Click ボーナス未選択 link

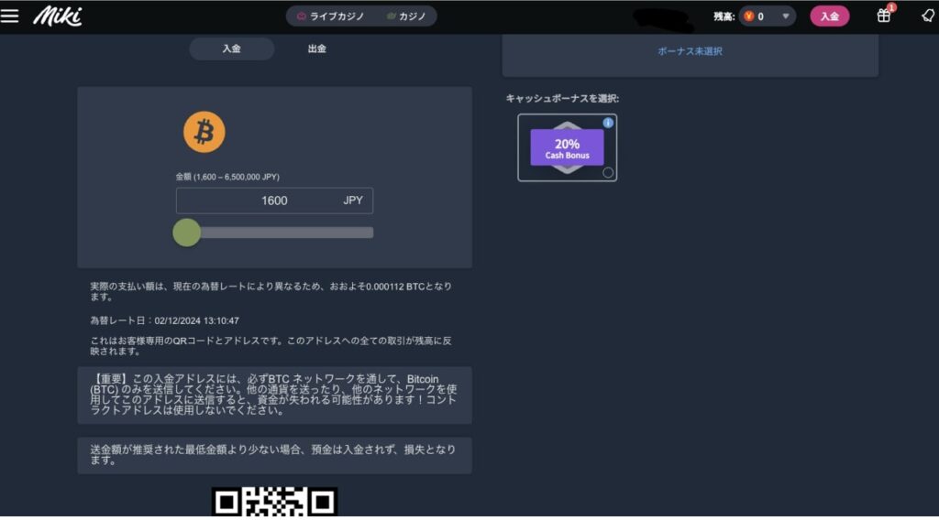(x=690, y=51)
